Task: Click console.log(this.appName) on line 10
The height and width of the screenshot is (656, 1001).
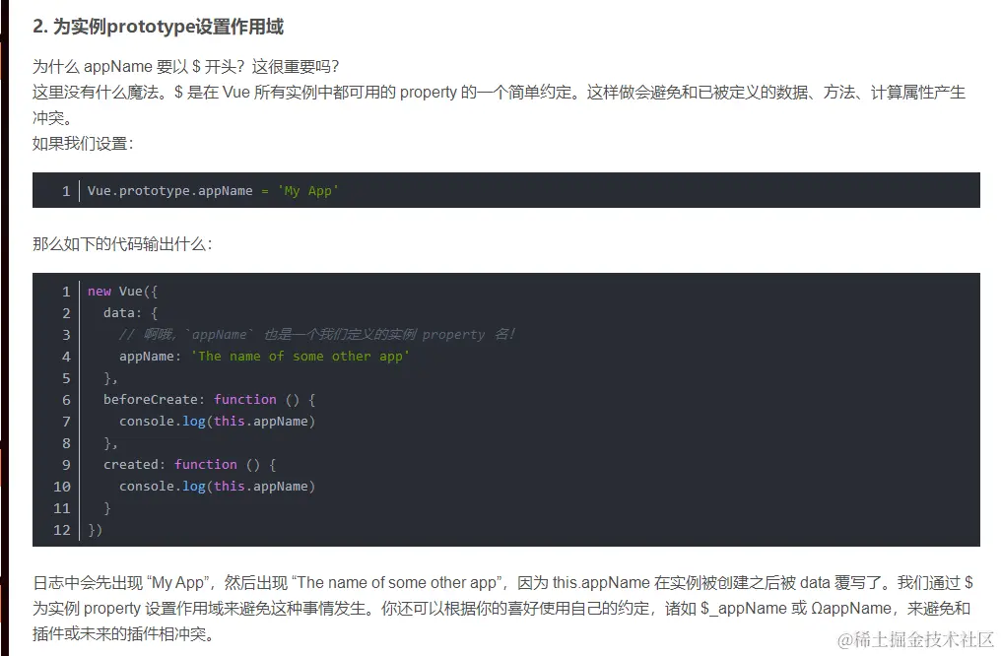Action: pyautogui.click(x=217, y=487)
